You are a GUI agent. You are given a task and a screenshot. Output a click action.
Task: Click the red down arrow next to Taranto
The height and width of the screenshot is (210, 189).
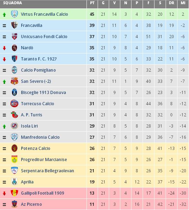(4, 59)
